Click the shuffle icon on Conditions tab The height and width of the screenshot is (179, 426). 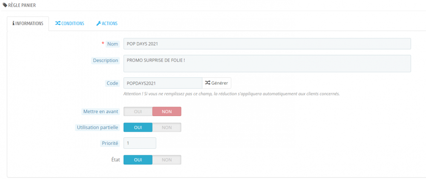coord(58,23)
